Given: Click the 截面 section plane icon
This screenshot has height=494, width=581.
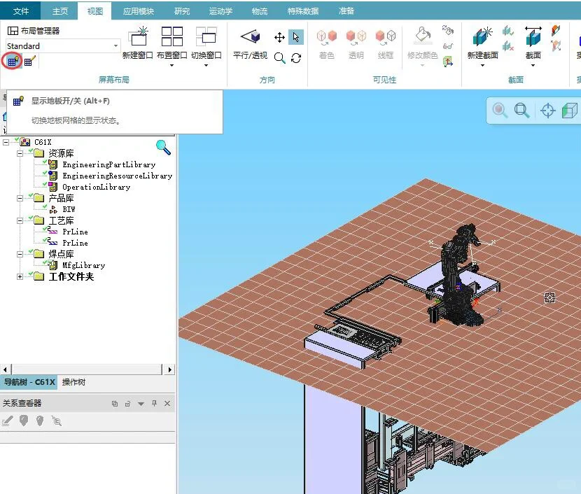Looking at the screenshot, I should click(533, 36).
